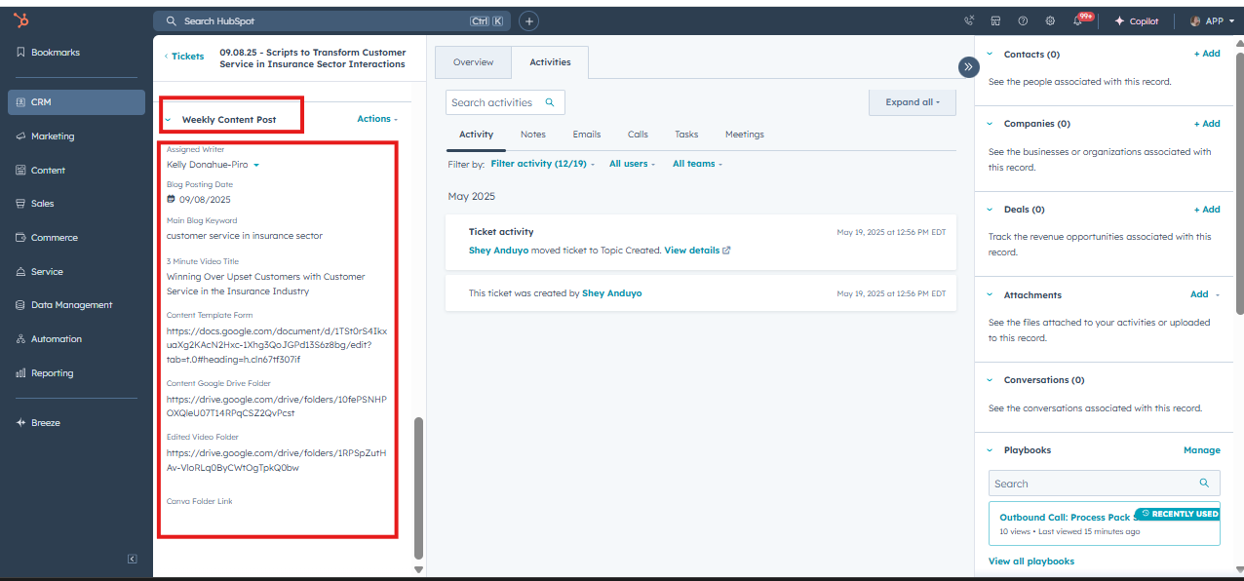Open the Help question mark icon

click(1023, 20)
